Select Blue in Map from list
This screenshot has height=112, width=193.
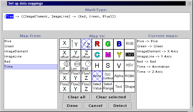pyautogui.click(x=31, y=41)
